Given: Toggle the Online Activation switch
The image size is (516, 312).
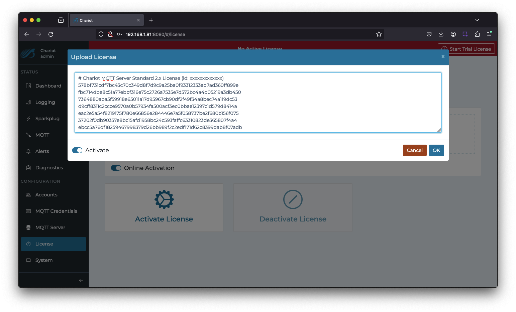Looking at the screenshot, I should click(116, 168).
